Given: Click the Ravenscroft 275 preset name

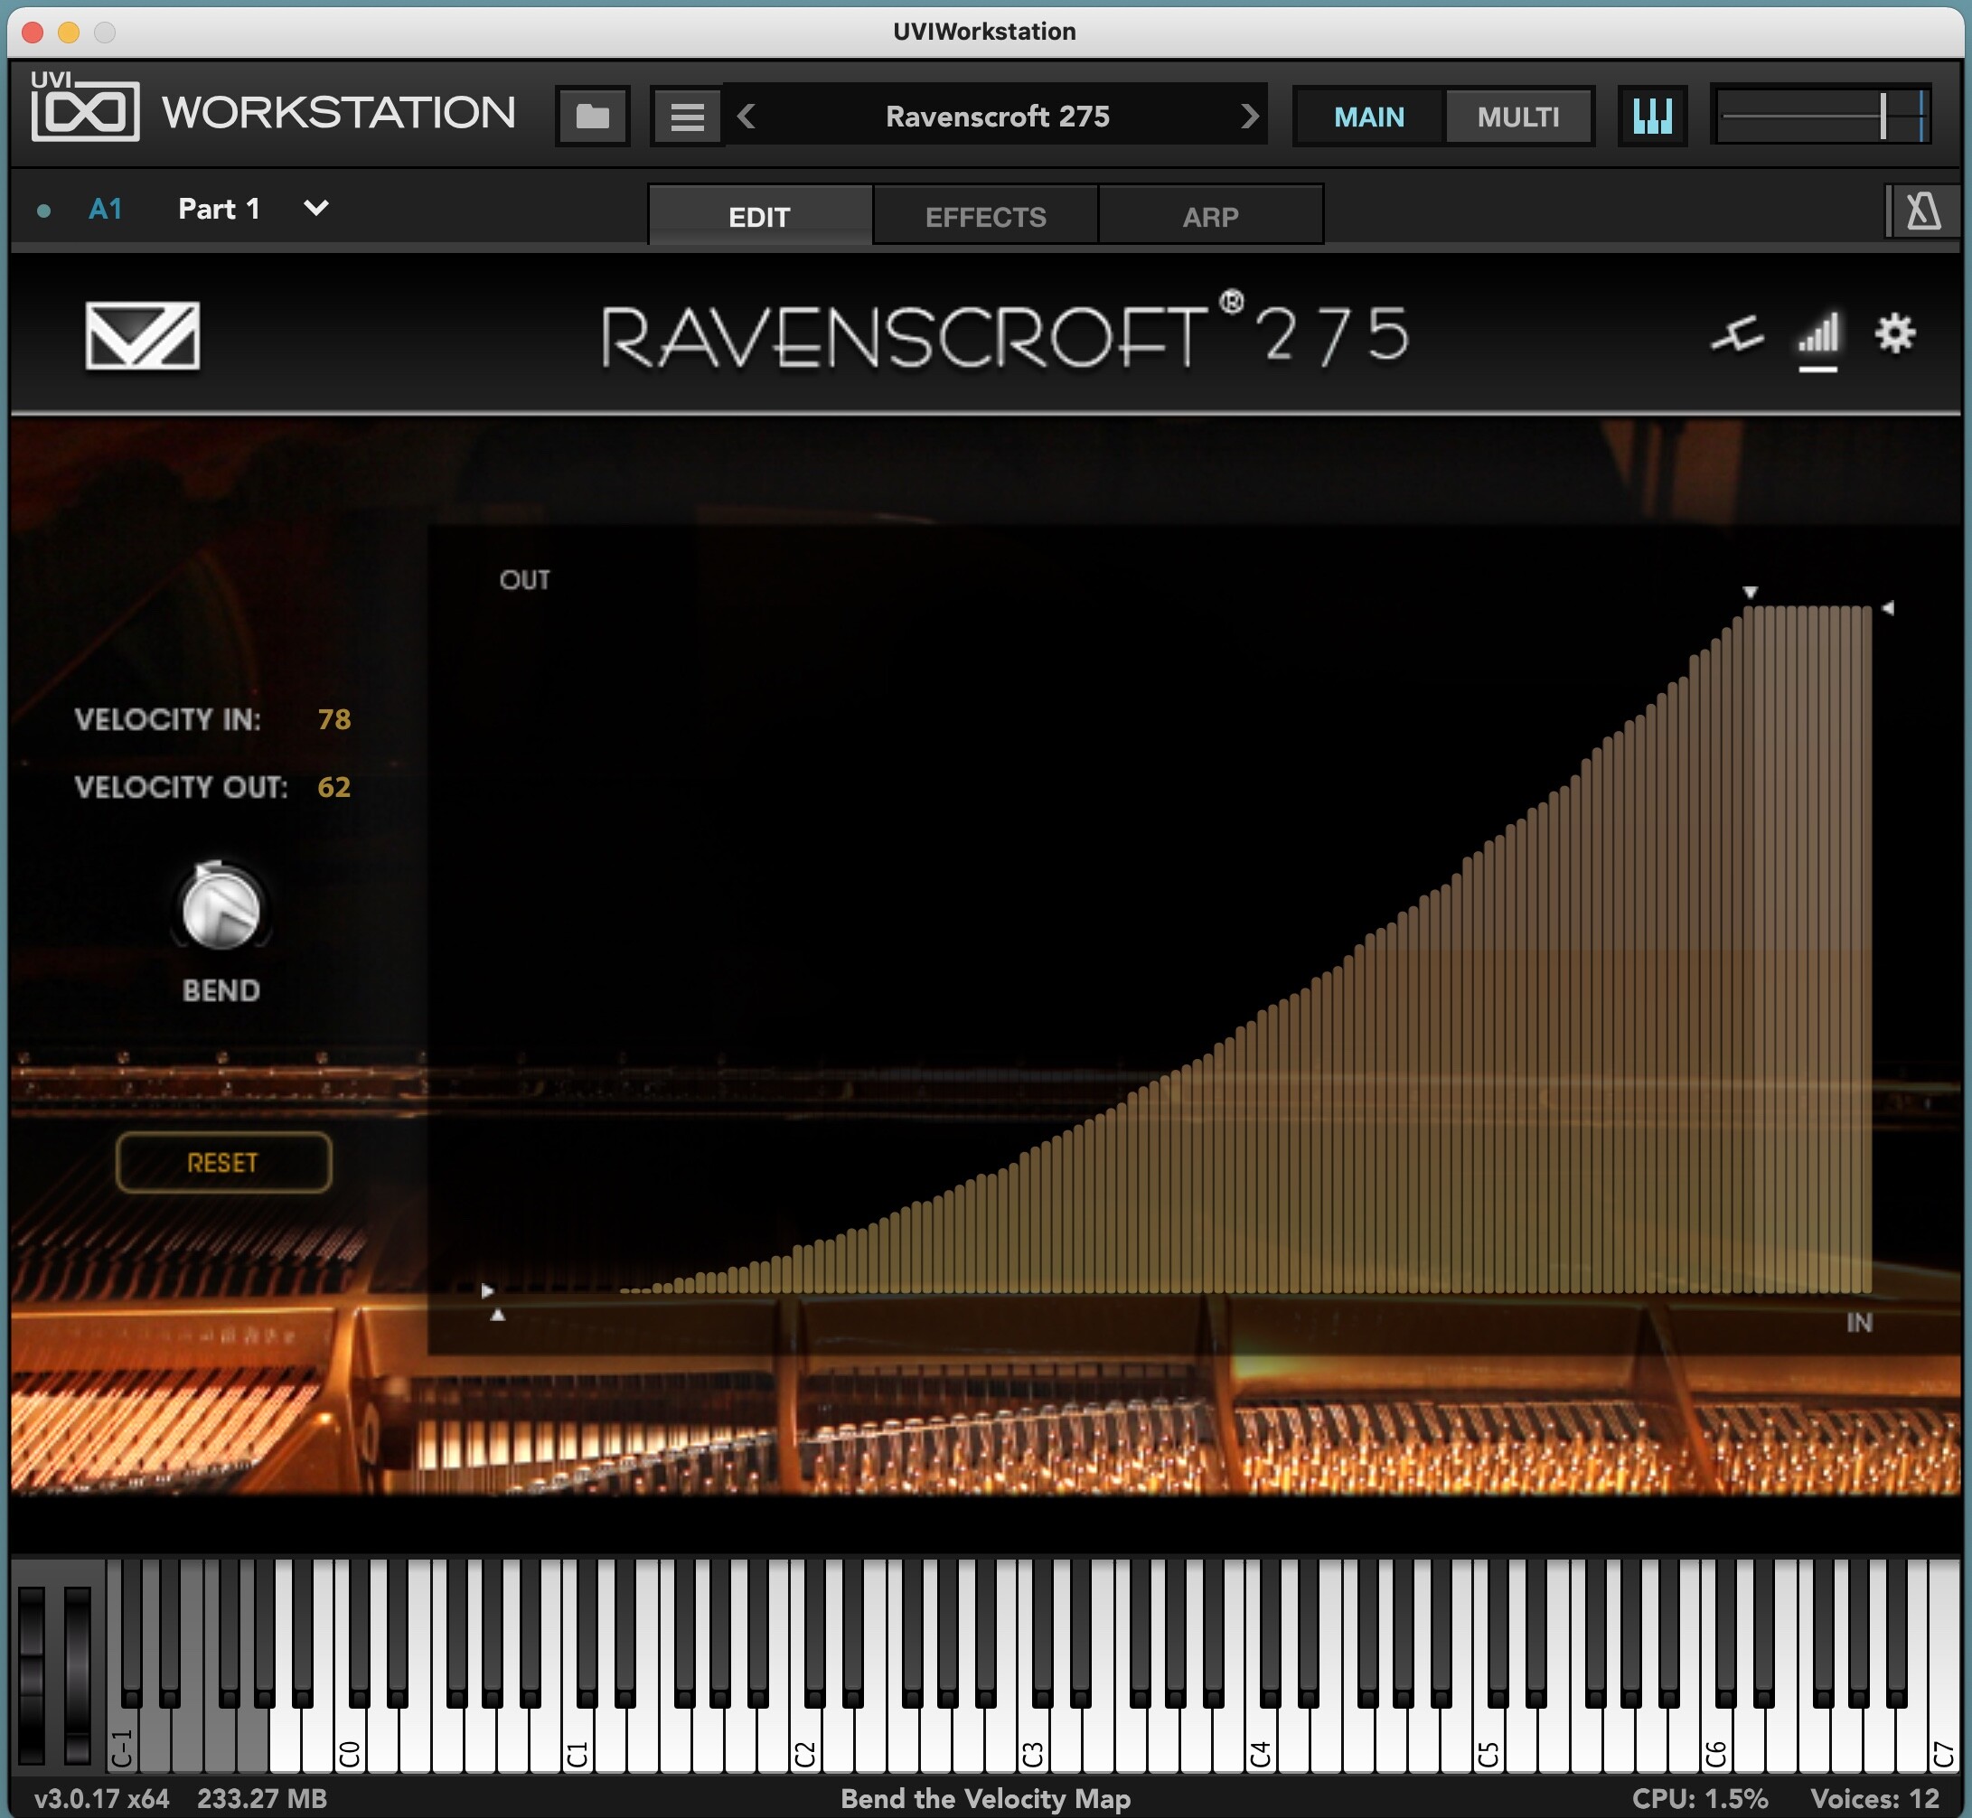Looking at the screenshot, I should pyautogui.click(x=997, y=117).
